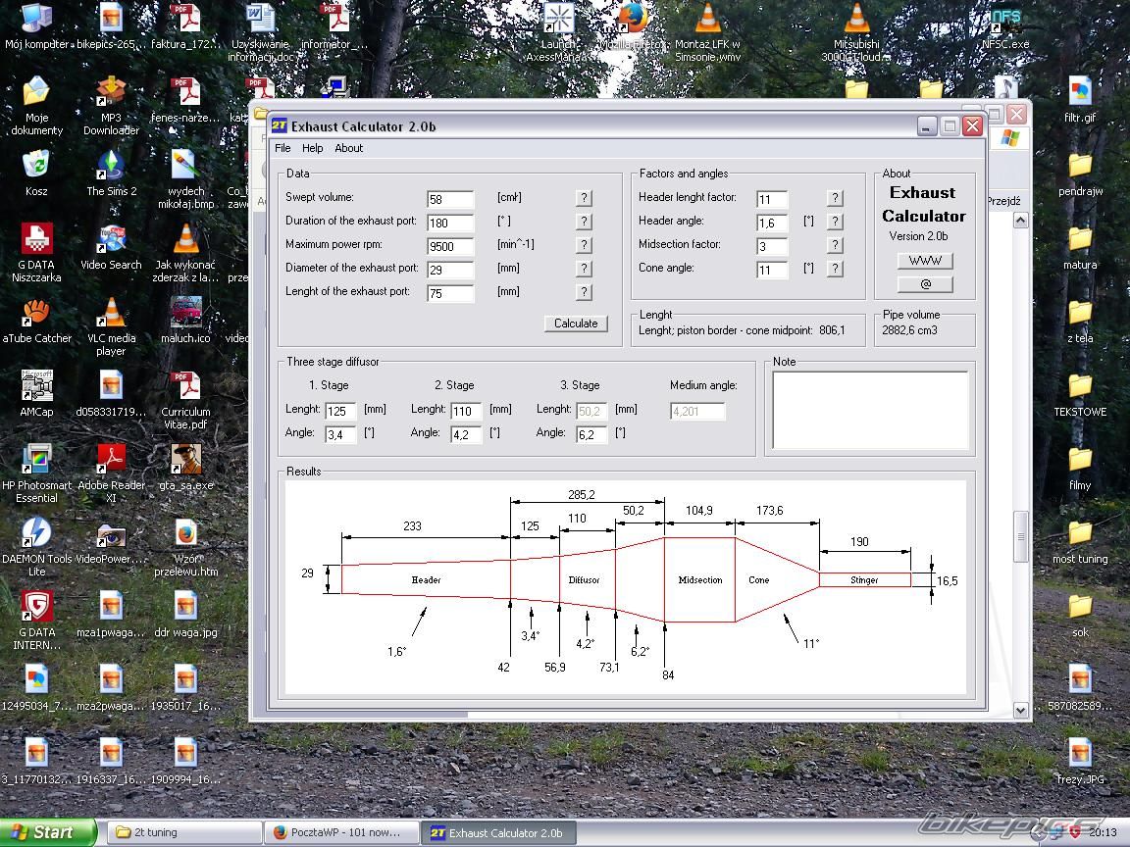Show help for exhaust port duration
Screen dimensions: 1130x847
tap(584, 222)
